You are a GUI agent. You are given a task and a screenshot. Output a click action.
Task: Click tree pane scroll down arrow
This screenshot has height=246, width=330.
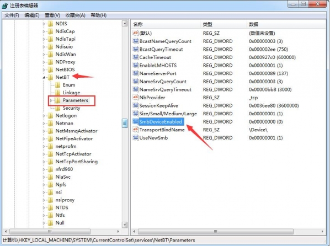(125, 225)
